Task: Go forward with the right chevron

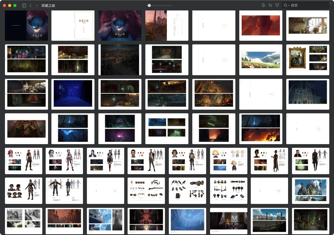Action: [37, 5]
